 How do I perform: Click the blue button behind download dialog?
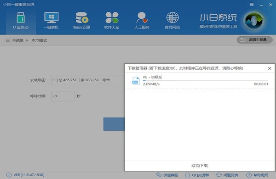[x=114, y=124]
